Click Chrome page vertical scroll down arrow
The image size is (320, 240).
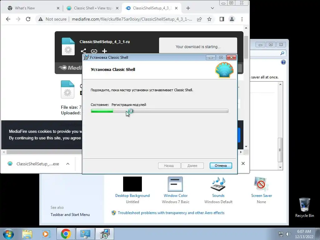pos(246,147)
